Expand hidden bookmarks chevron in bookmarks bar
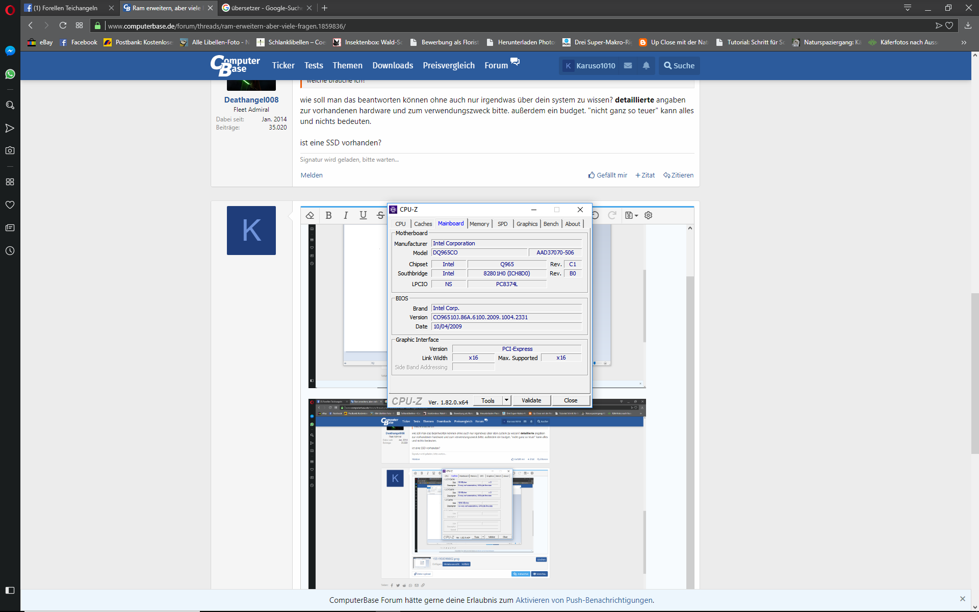 click(x=963, y=42)
